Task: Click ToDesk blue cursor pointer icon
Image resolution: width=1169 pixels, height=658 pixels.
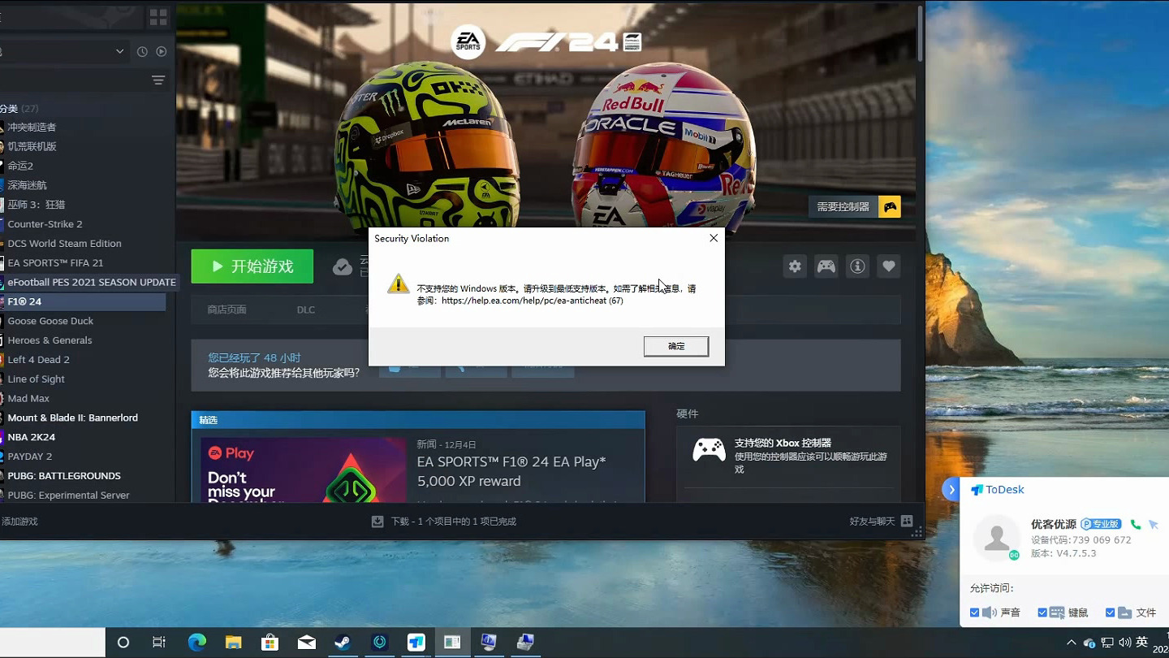Action: pyautogui.click(x=1154, y=525)
